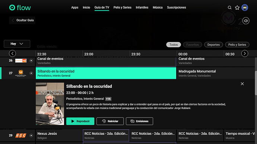This screenshot has height=144, width=257.
Task: Toggle favorite star for channel 26
Action: [x=31, y=61]
